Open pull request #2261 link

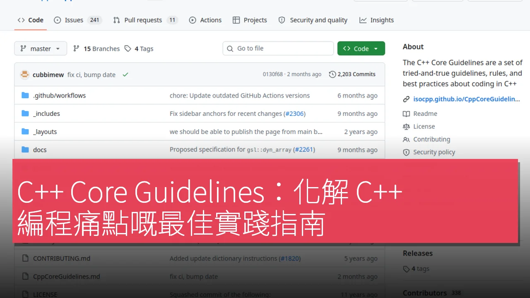304,150
